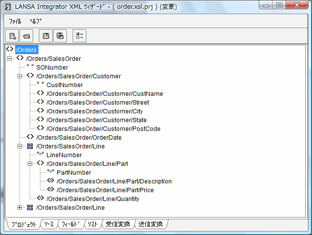
Task: Switch to the リスト tab
Action: click(x=93, y=224)
